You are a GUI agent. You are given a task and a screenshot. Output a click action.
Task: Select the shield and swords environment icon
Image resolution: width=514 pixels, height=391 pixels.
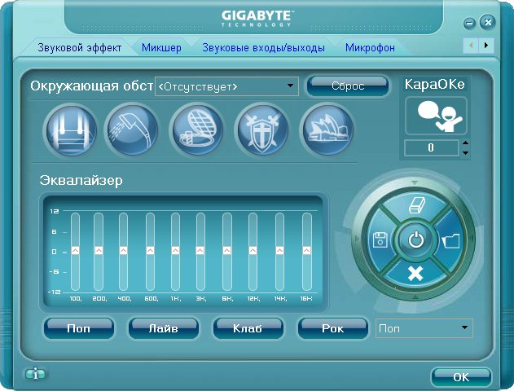click(262, 130)
